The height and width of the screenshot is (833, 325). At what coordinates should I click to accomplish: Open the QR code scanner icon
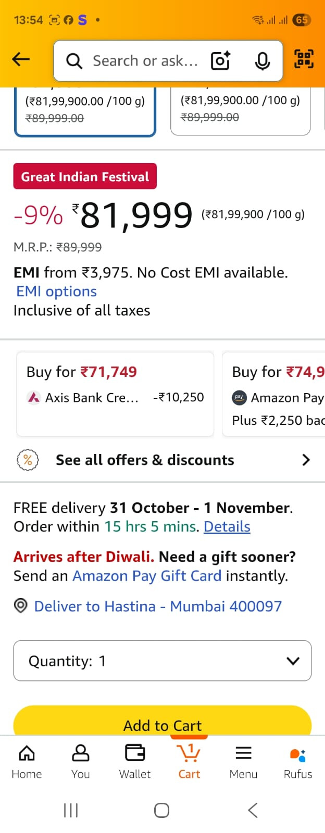pyautogui.click(x=304, y=59)
